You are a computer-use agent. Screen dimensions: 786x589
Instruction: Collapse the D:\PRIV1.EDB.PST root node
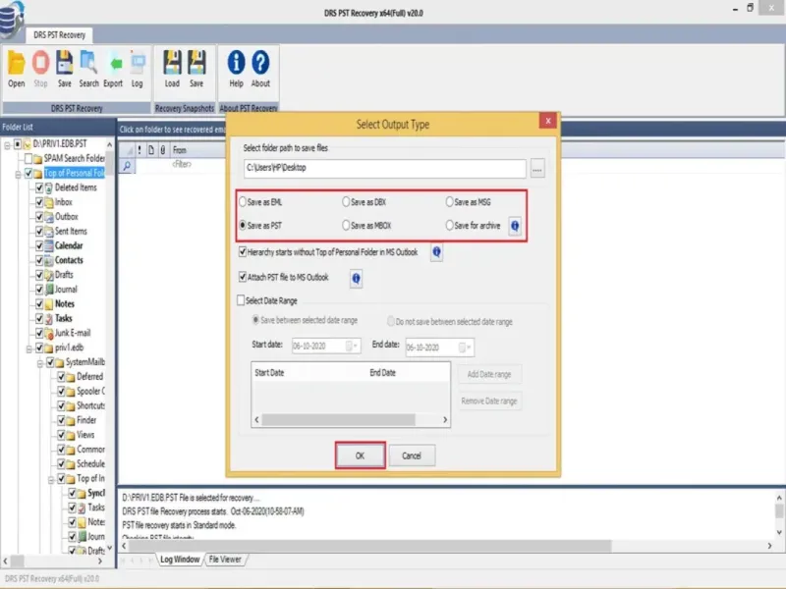click(7, 144)
